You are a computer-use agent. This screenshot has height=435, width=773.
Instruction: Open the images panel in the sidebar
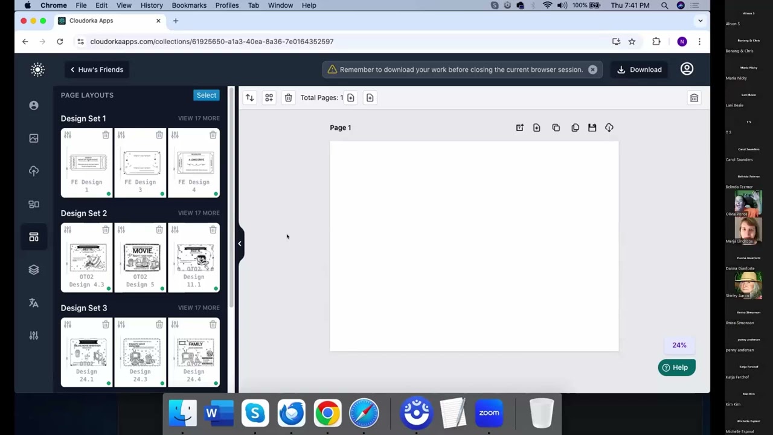coord(34,138)
